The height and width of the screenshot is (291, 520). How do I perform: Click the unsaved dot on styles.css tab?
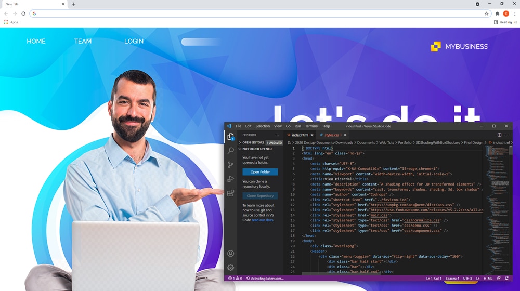tap(345, 135)
